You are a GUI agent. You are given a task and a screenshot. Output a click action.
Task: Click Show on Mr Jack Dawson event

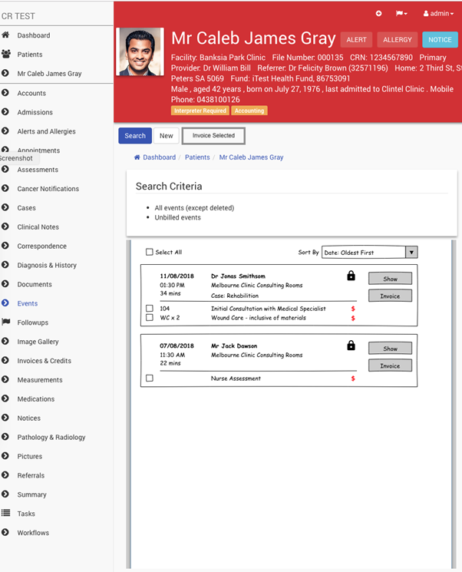[390, 348]
